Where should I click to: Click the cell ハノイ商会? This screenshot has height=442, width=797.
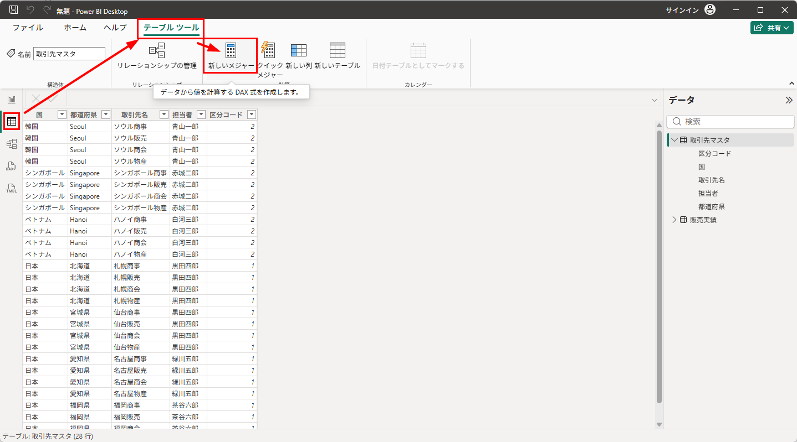point(140,242)
